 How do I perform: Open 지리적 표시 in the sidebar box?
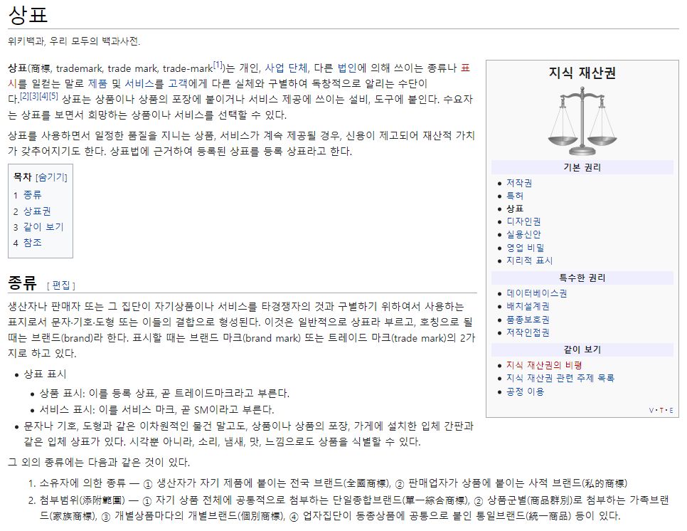tap(529, 261)
